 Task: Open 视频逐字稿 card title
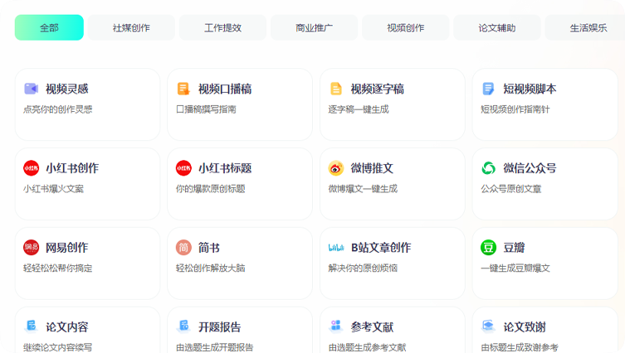377,89
